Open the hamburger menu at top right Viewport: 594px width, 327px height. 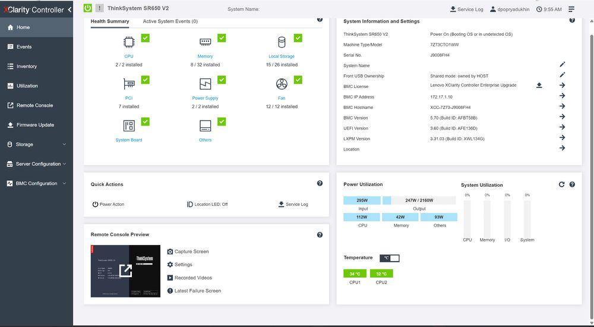point(571,9)
